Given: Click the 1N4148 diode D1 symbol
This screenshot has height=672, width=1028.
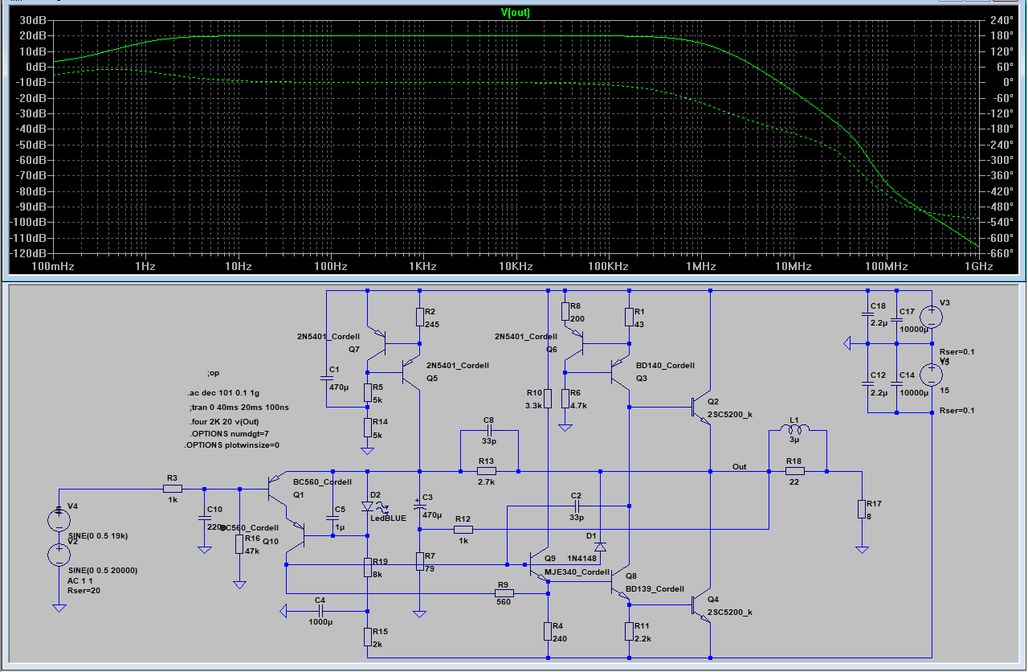Looking at the screenshot, I should pyautogui.click(x=600, y=547).
